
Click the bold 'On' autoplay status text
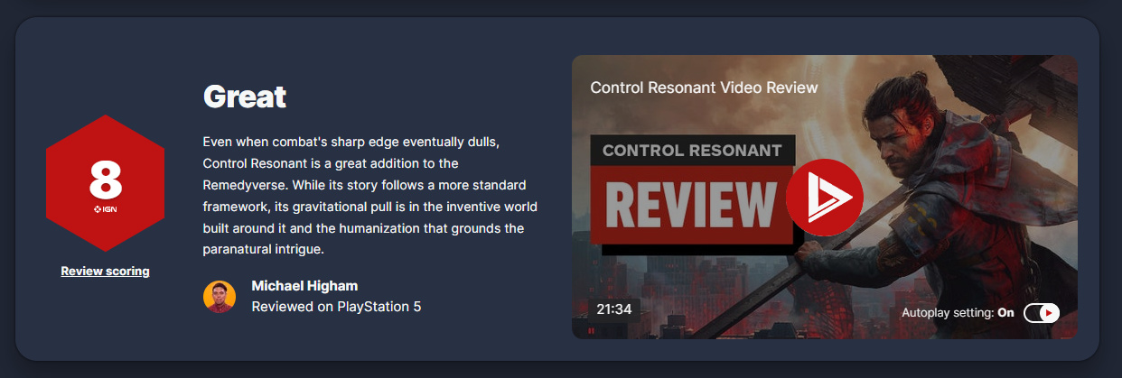click(1006, 313)
